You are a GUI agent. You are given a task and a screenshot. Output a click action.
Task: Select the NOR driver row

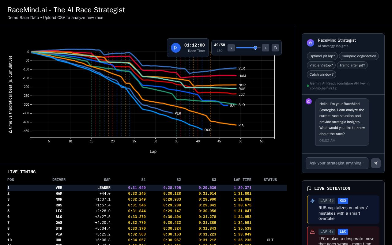147,200
